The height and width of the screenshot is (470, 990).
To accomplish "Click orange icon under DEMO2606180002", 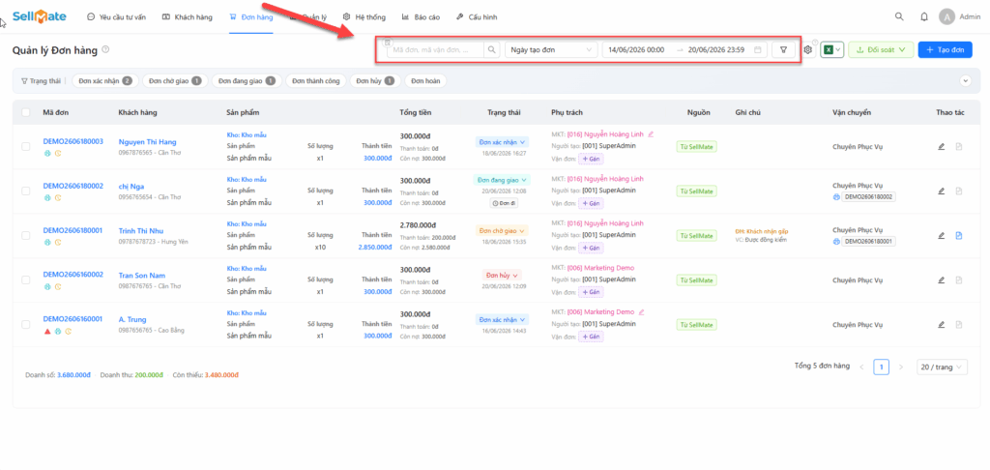I will click(58, 197).
